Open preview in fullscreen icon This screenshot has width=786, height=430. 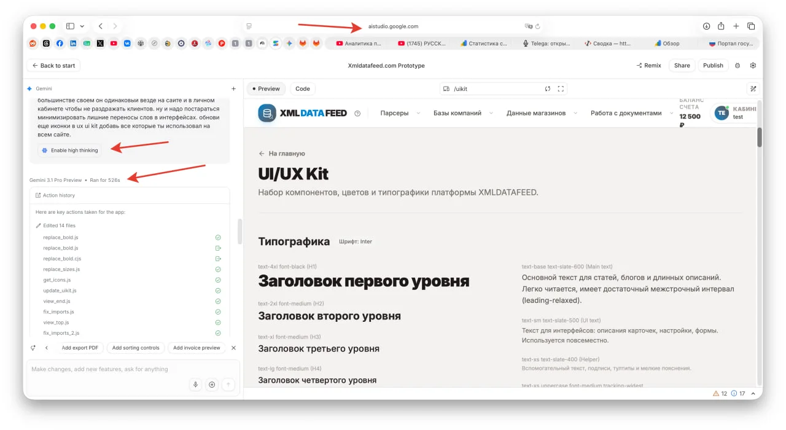coord(561,88)
